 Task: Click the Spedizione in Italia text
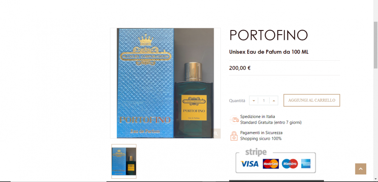point(257,116)
